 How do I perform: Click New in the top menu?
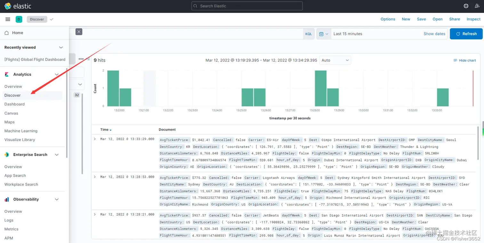coord(406,19)
